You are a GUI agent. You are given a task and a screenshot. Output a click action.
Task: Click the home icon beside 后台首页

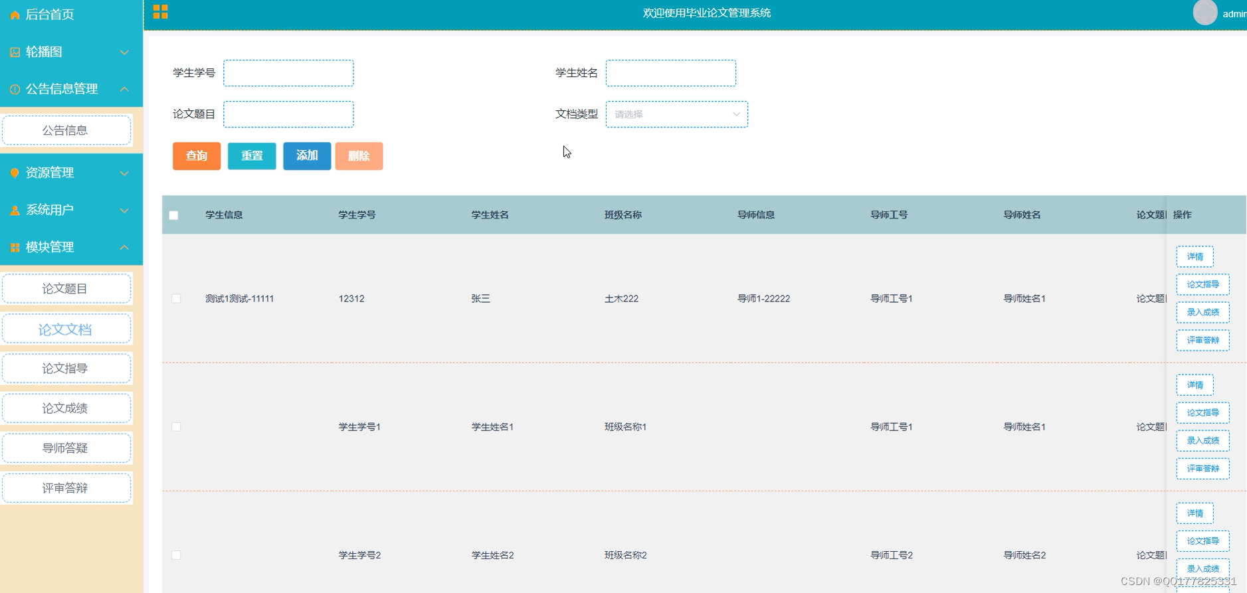(15, 15)
